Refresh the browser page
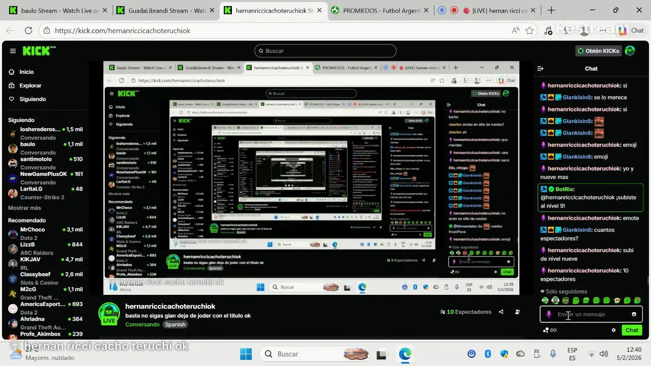This screenshot has width=651, height=366. pyautogui.click(x=28, y=30)
